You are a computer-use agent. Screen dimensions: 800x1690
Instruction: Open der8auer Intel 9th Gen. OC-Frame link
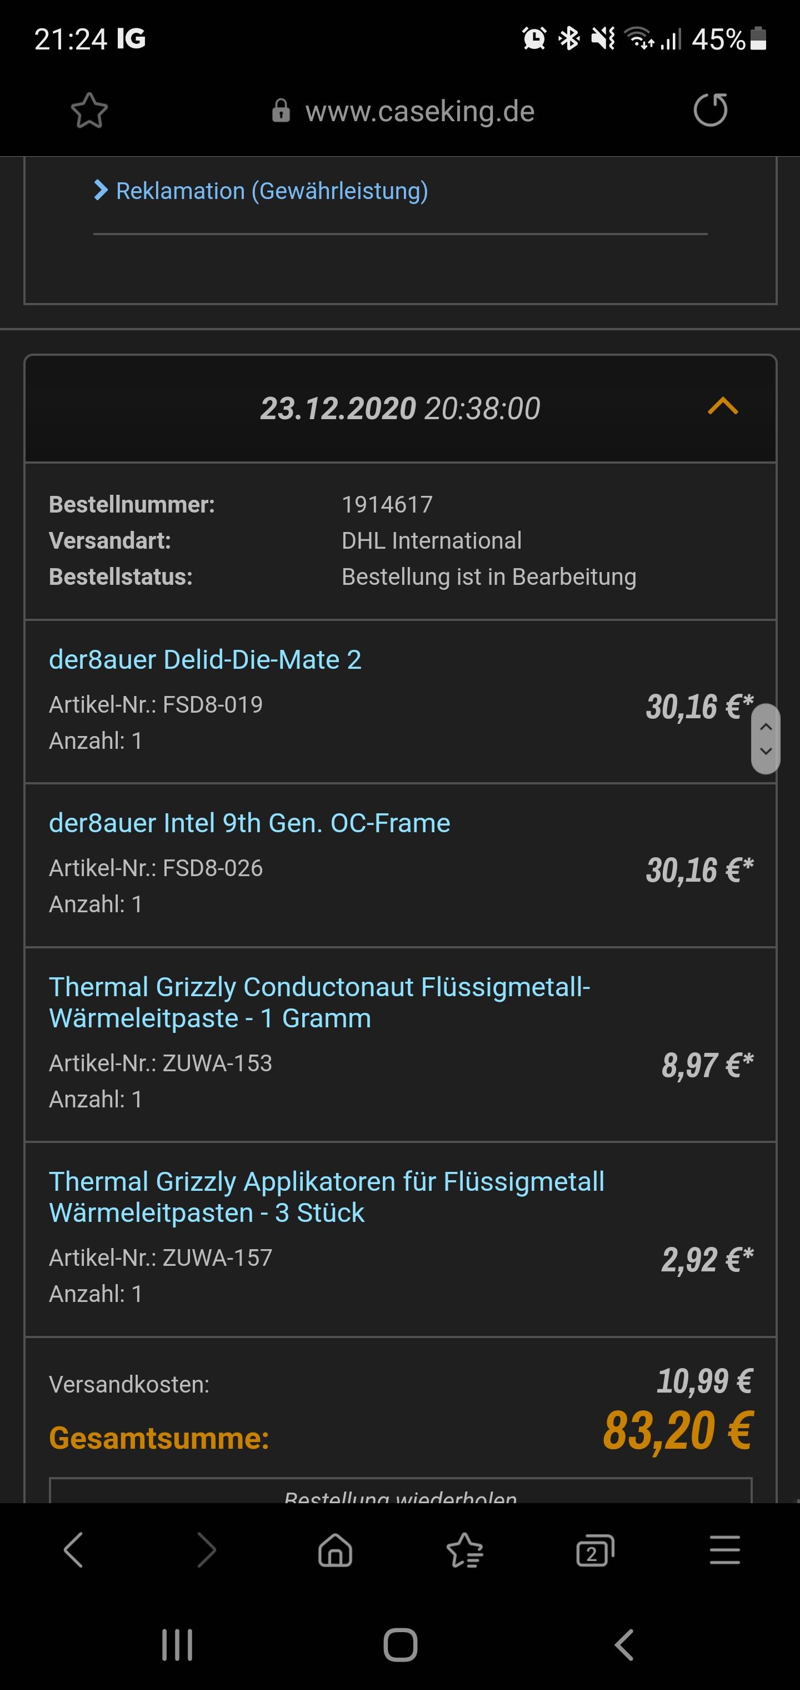click(250, 823)
